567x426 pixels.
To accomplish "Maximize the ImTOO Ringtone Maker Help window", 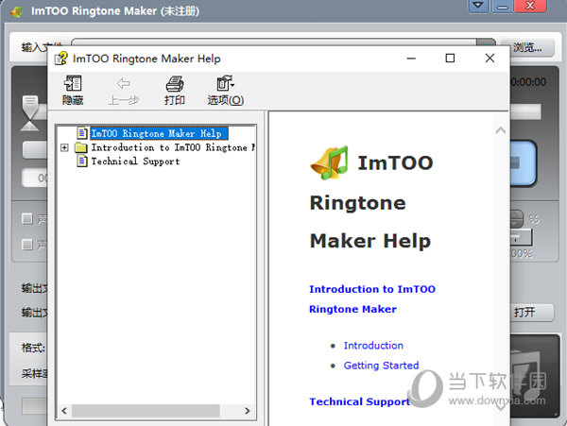I will (450, 58).
